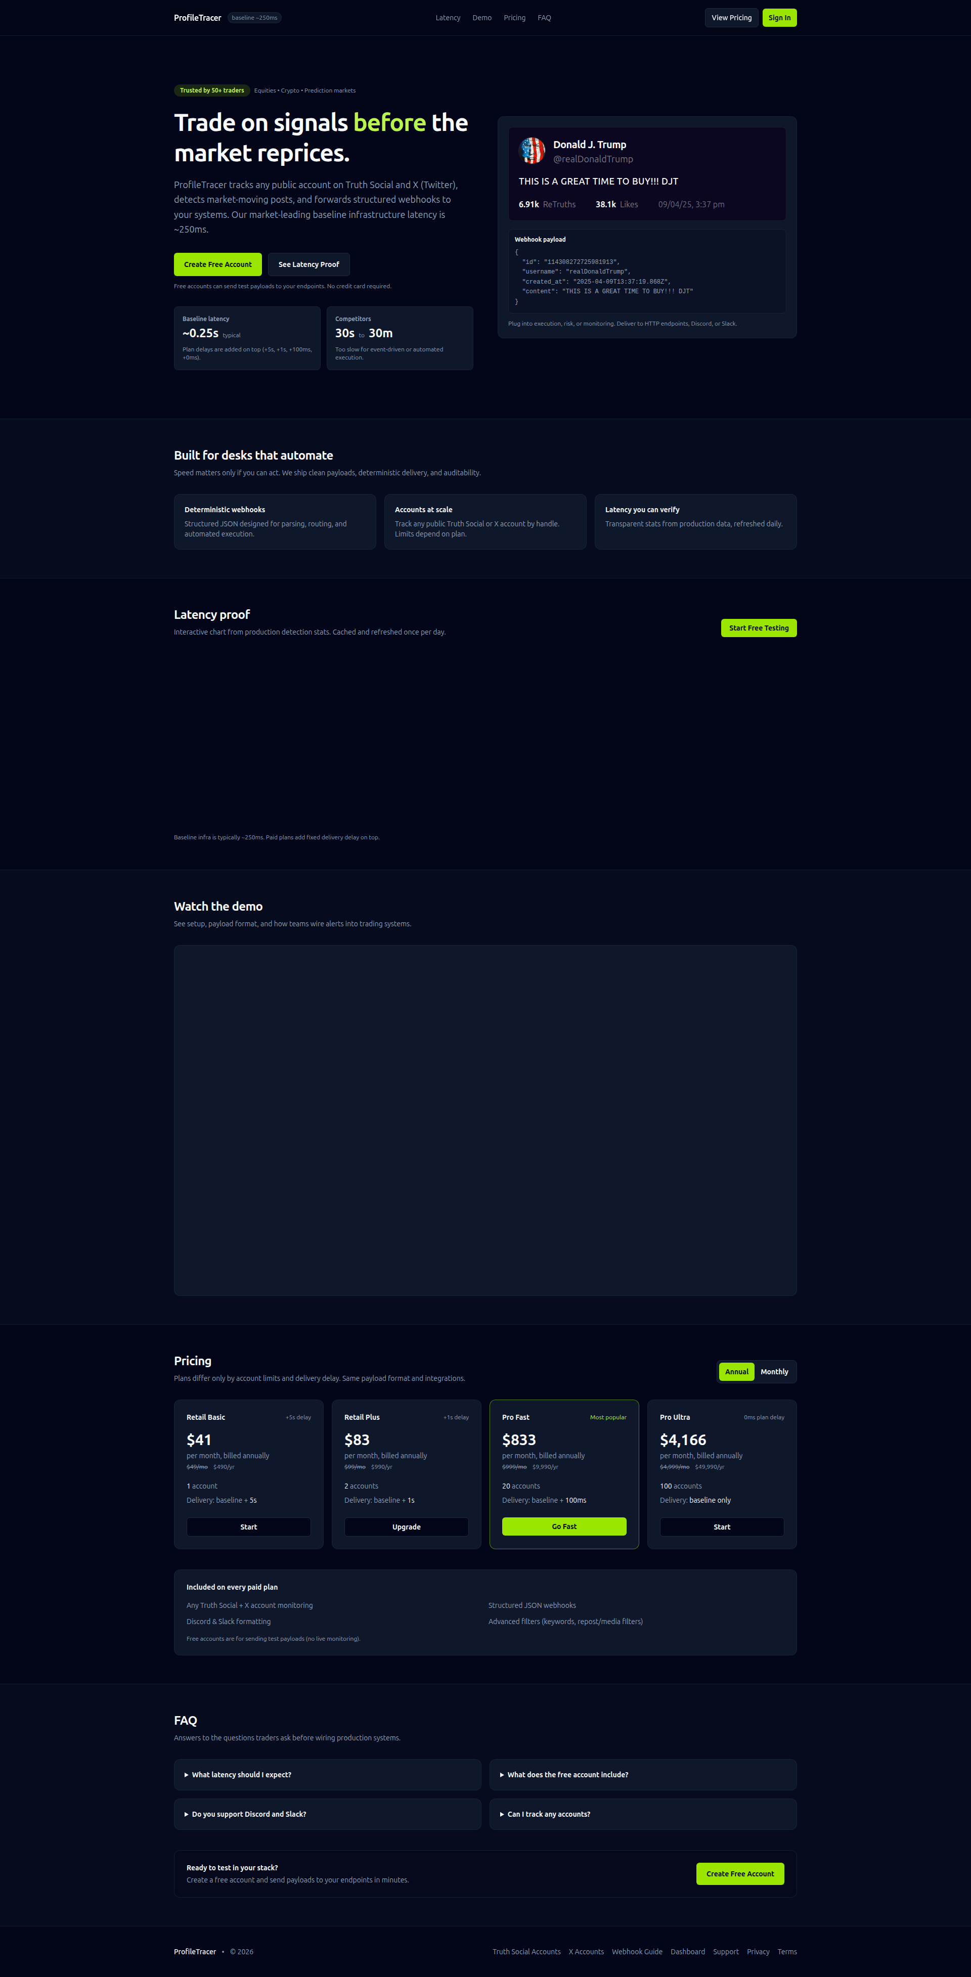This screenshot has width=971, height=1977.
Task: Click '38.1k Likes' stat
Action: [617, 204]
